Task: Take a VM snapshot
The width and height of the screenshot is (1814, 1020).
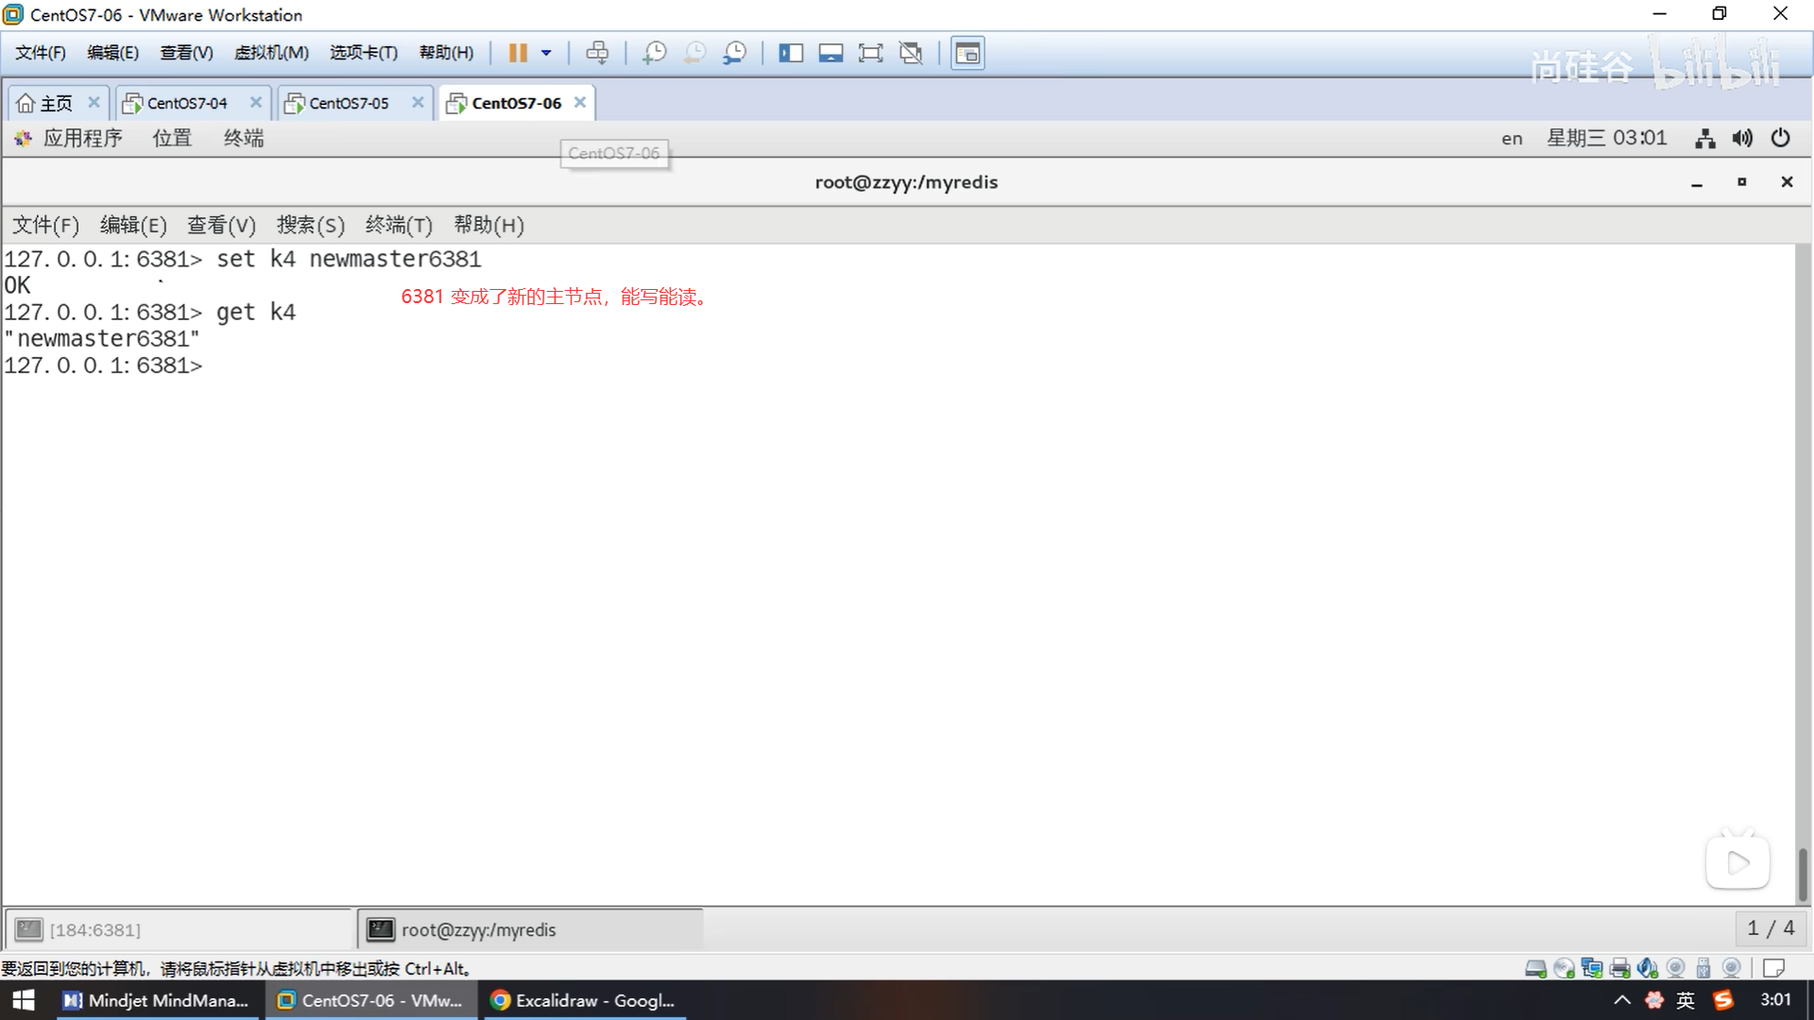Action: click(654, 53)
